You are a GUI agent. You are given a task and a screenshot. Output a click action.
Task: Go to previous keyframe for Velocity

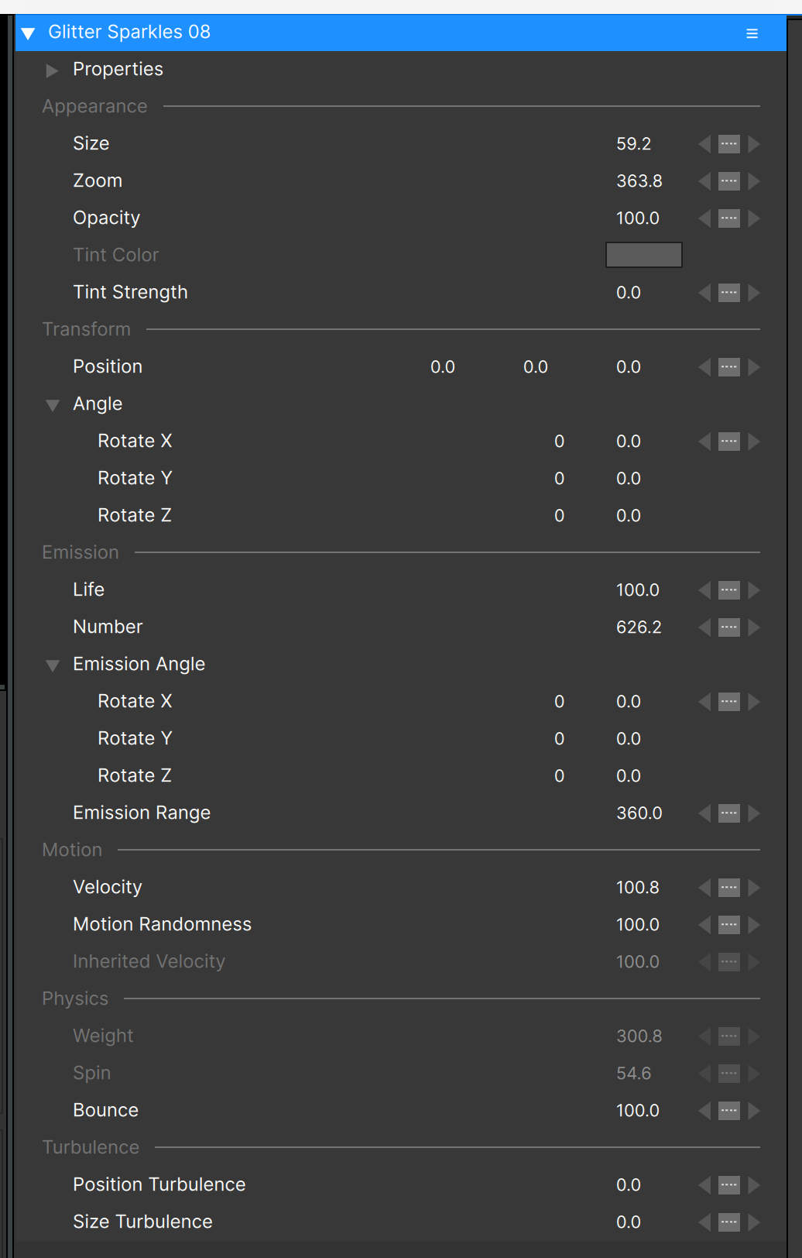coord(704,888)
